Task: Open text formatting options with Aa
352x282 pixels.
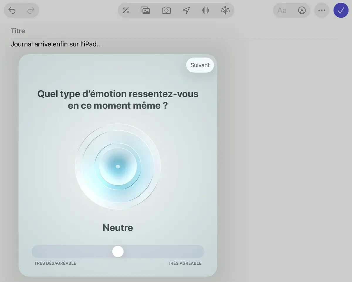Action: tap(282, 10)
